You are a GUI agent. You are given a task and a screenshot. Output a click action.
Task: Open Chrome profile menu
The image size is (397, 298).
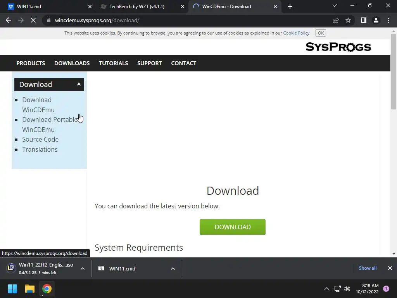coord(376,20)
